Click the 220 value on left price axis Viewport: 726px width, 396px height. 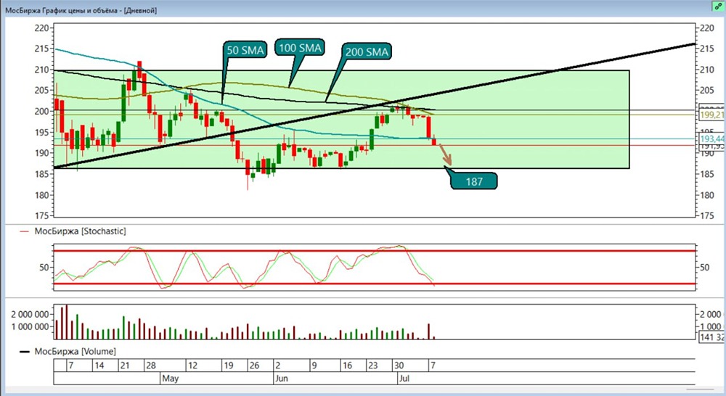(41, 28)
